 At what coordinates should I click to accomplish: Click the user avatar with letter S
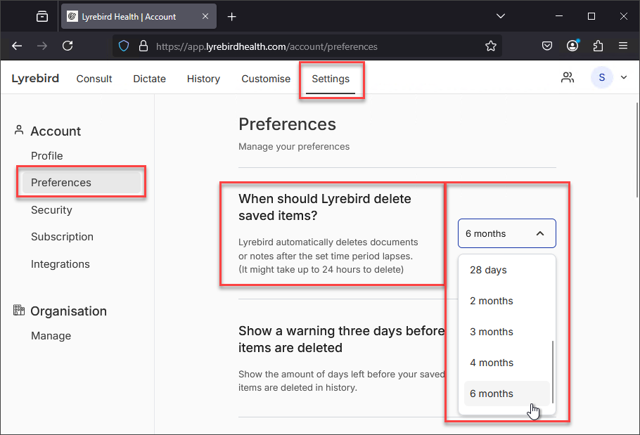pyautogui.click(x=601, y=77)
